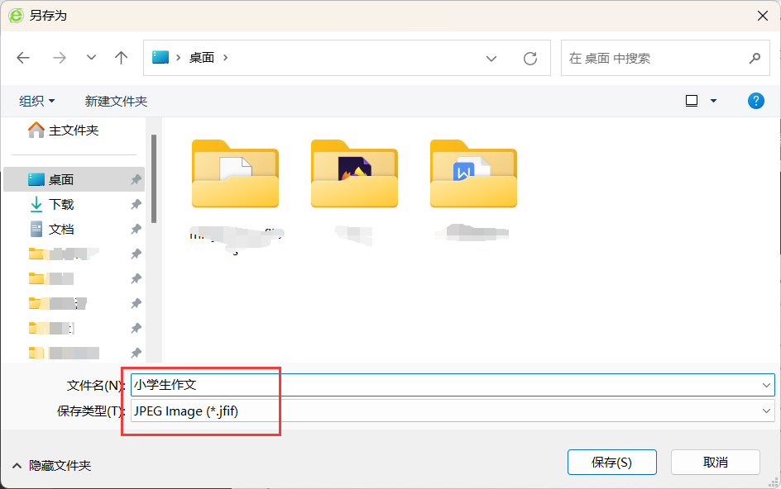Go back with the left arrow
781x489 pixels.
coord(23,58)
